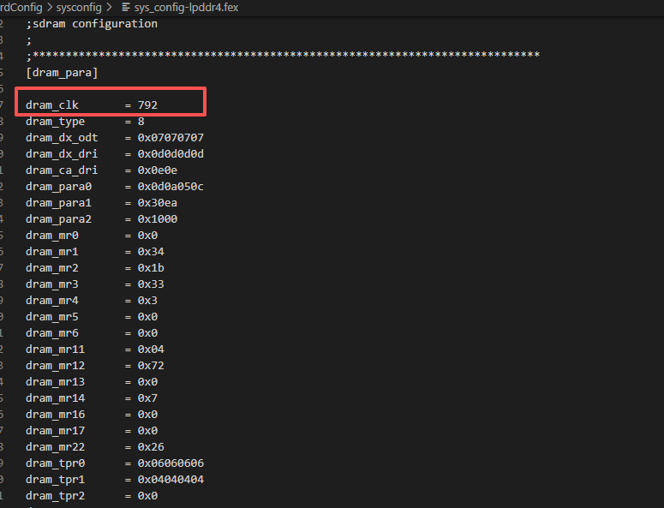Screen dimensions: 664x508
Task: Place cursor on dram_mr1 value 0x34
Action: point(151,252)
